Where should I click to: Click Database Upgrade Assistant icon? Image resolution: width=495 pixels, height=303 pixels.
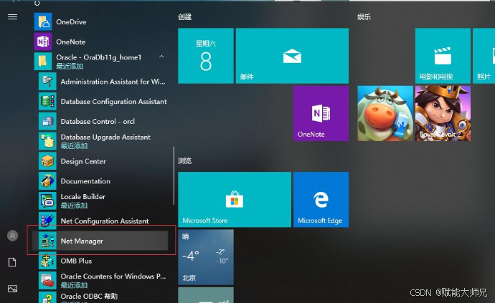pos(47,141)
